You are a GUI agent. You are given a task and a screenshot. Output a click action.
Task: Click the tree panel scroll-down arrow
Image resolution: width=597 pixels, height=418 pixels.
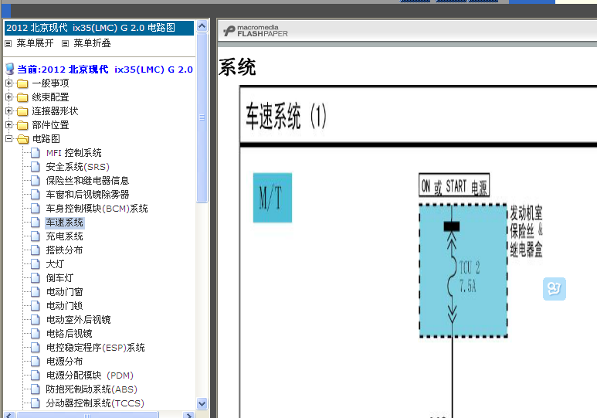click(x=202, y=403)
